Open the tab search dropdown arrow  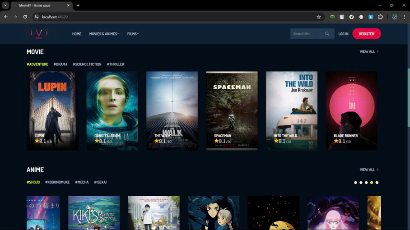[5, 5]
